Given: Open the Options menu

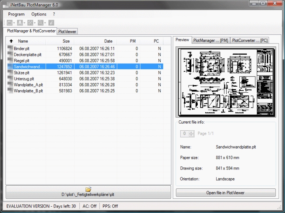Looking at the screenshot, I should (39, 14).
